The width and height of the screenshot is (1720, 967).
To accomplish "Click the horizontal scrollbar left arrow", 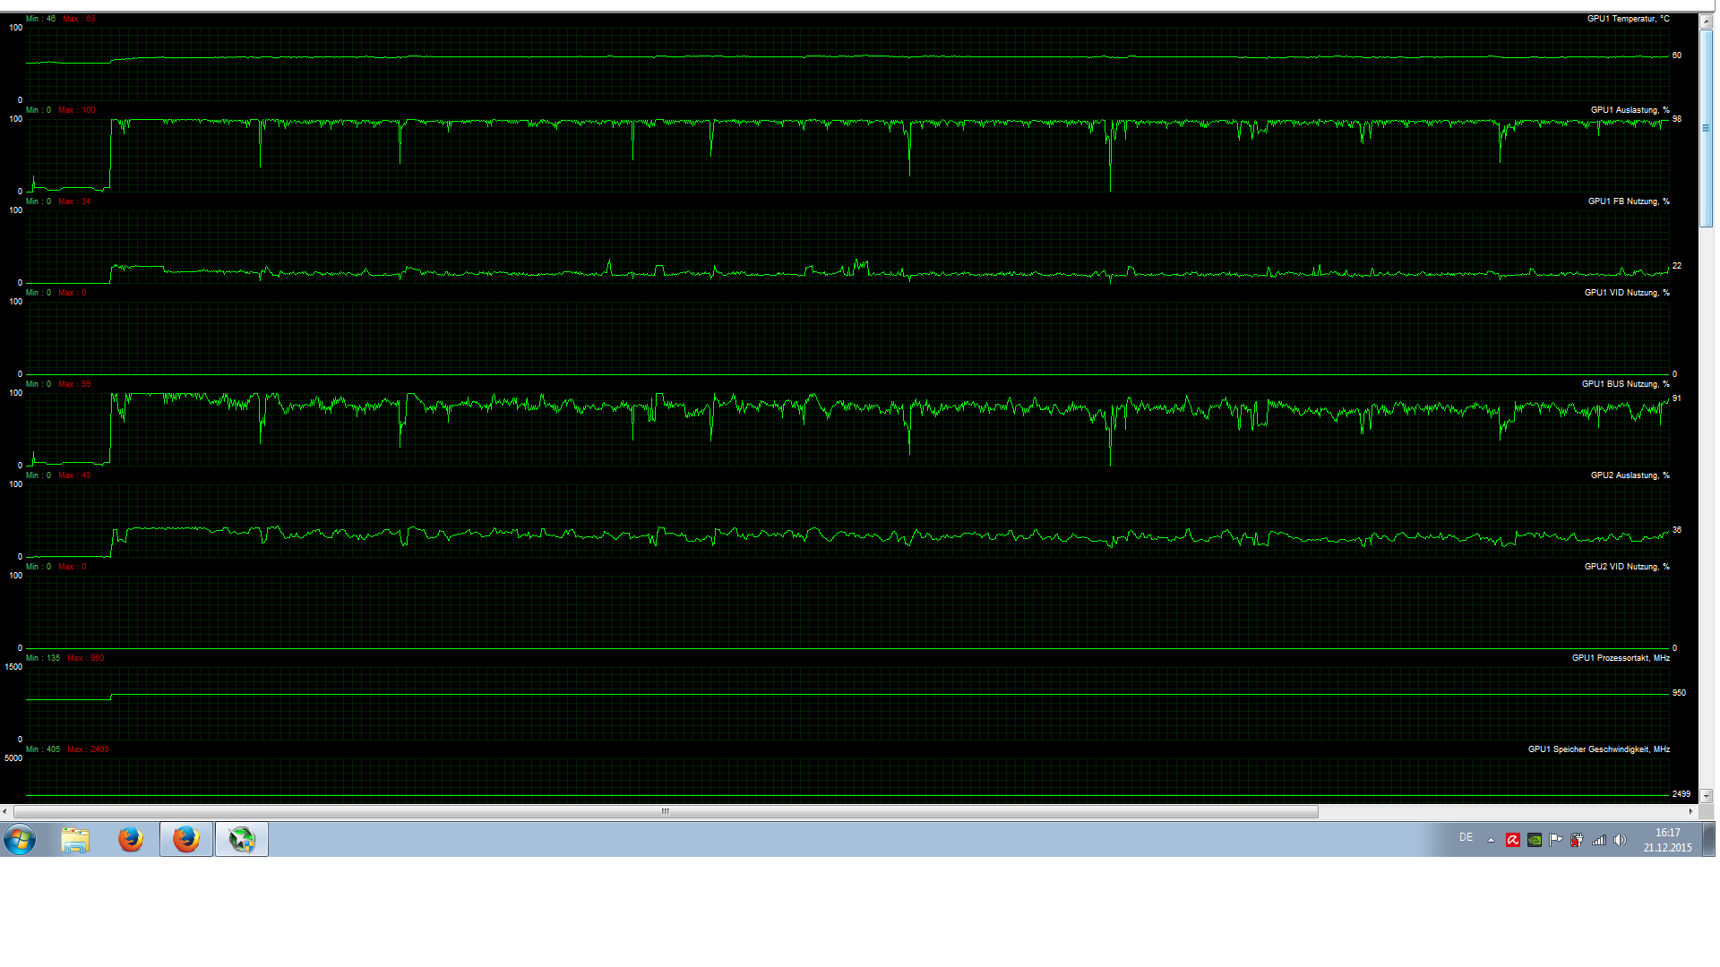I will [5, 811].
